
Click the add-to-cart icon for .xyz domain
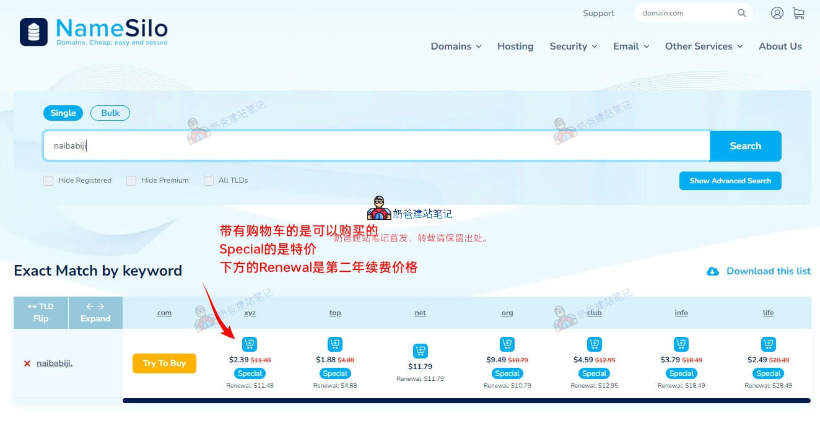point(249,344)
